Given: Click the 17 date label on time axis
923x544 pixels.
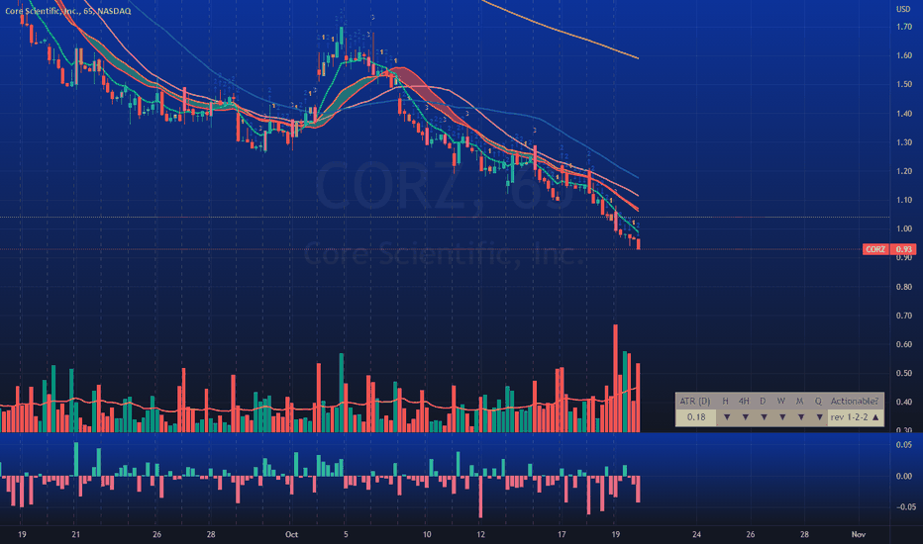Looking at the screenshot, I should click(x=562, y=534).
